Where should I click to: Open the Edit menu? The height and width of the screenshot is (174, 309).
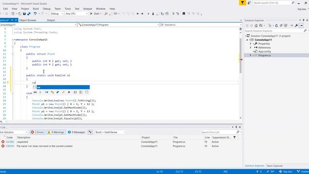[5, 9]
